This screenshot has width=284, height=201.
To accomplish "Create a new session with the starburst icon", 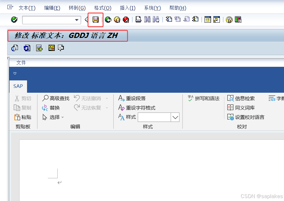I will click(x=207, y=19).
